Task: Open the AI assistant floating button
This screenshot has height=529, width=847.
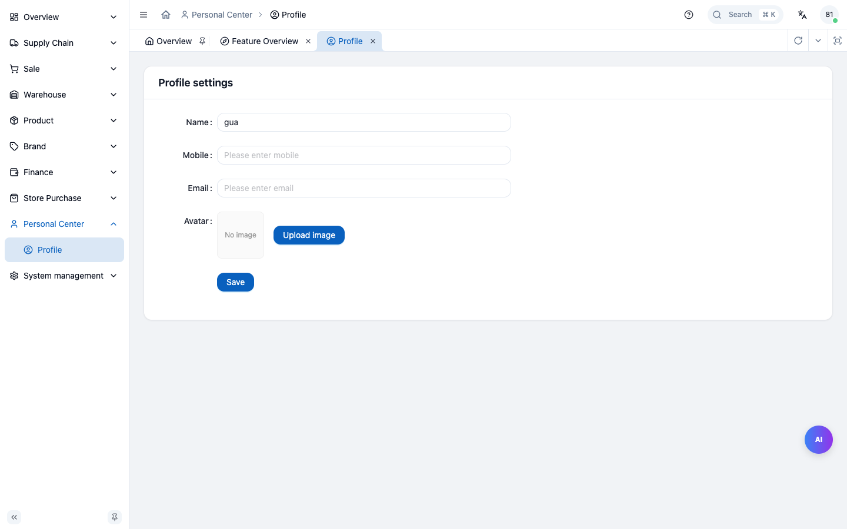Action: point(819,440)
